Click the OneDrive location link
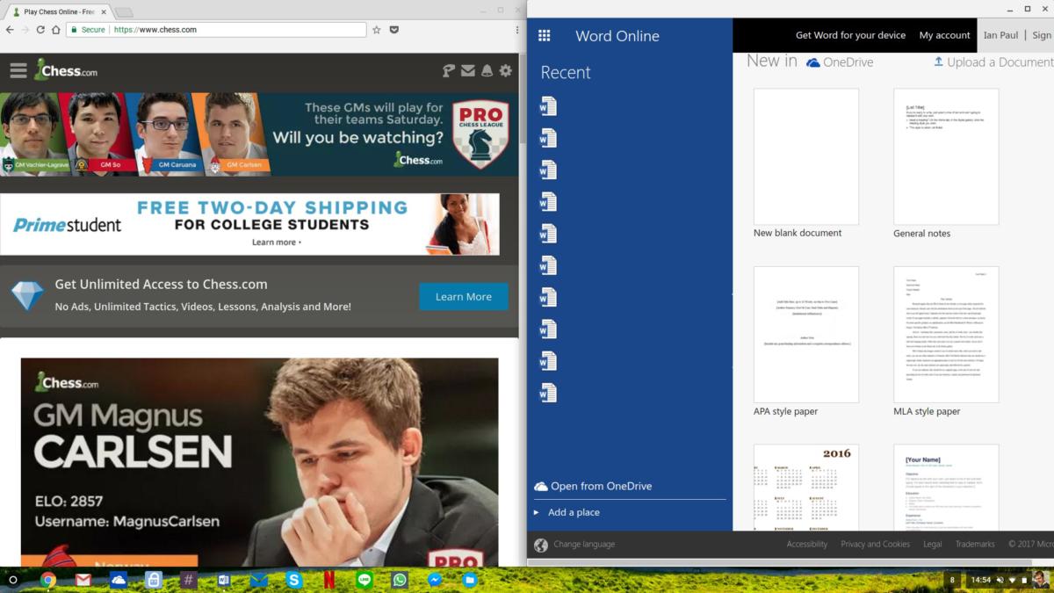Screen dimensions: 1054x593 pyautogui.click(x=840, y=62)
